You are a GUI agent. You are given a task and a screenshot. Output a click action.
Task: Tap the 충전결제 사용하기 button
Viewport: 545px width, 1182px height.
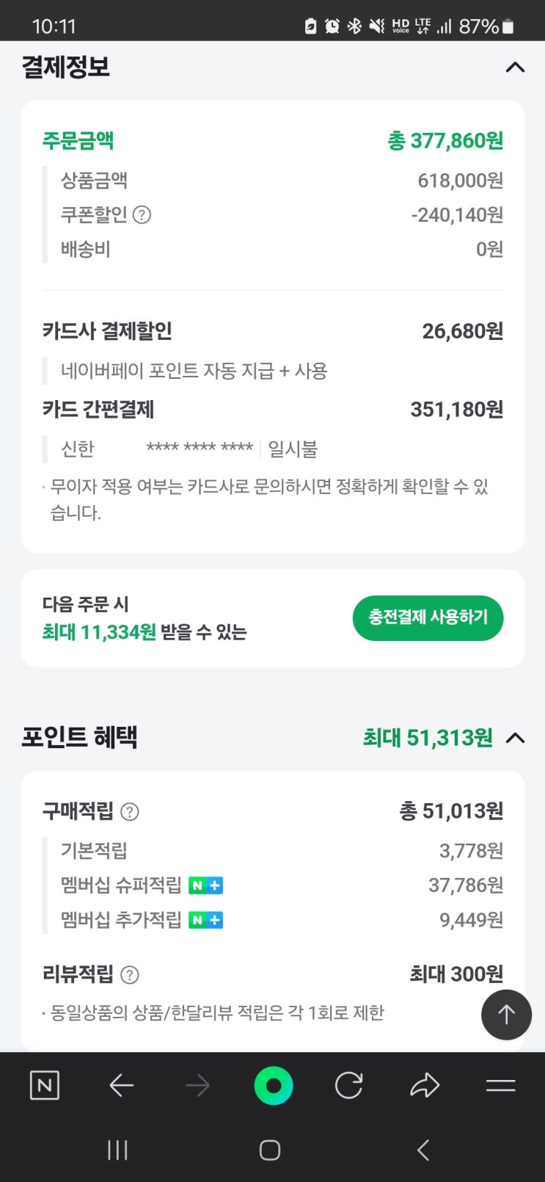(x=428, y=617)
